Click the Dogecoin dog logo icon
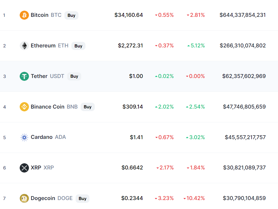The image size is (278, 209). coord(24,198)
